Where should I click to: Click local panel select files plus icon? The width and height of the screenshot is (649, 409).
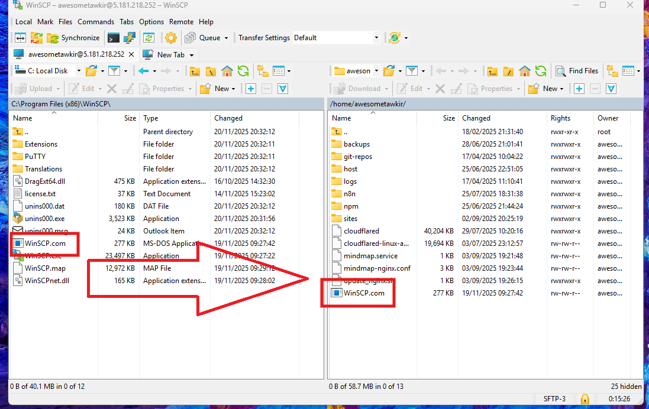pyautogui.click(x=251, y=89)
